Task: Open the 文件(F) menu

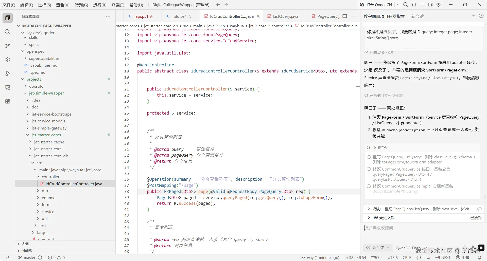Action: pos(9,5)
